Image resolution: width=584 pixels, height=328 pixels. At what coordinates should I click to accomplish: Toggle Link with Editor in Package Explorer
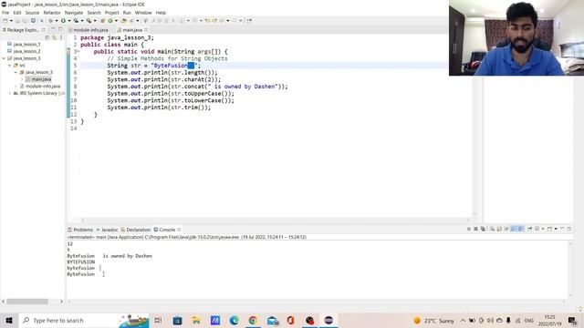54,37
